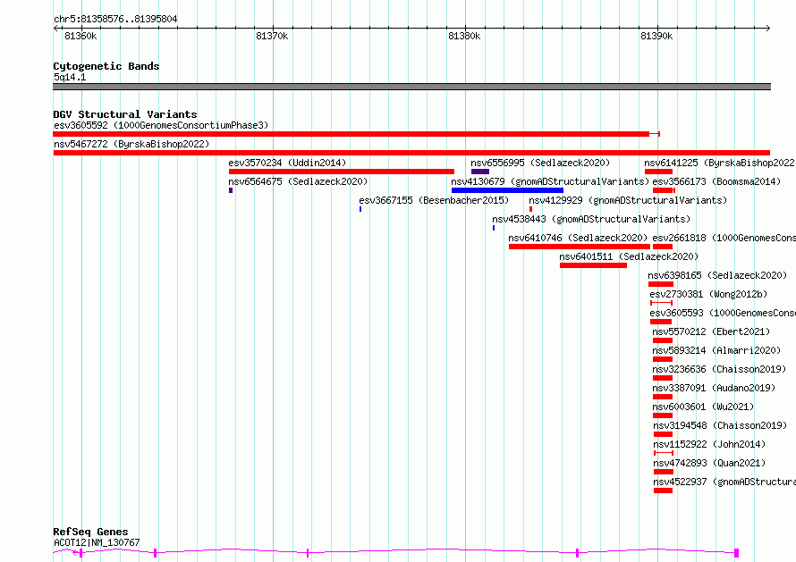Select the nsv5467272 (ByrskaBishop2022) label
796x562 pixels.
(131, 144)
